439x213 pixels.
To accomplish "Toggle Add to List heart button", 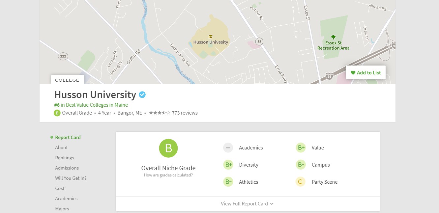I will 366,73.
